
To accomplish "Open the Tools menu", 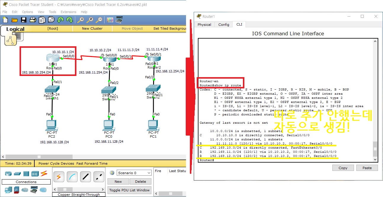I will pos(52,12).
